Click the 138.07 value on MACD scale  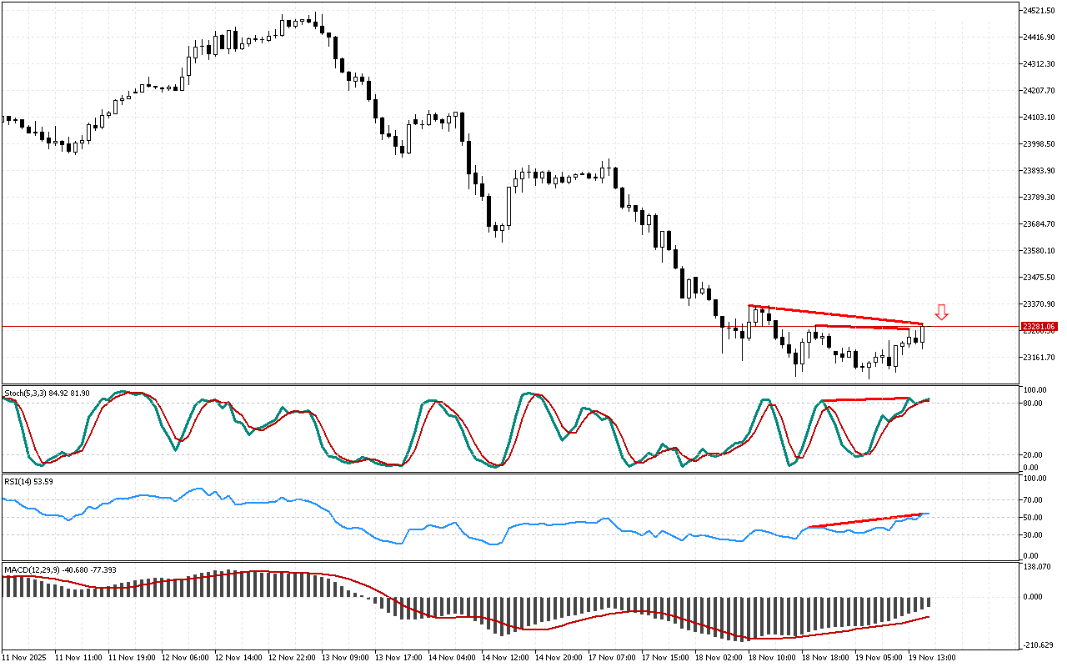pyautogui.click(x=1036, y=567)
